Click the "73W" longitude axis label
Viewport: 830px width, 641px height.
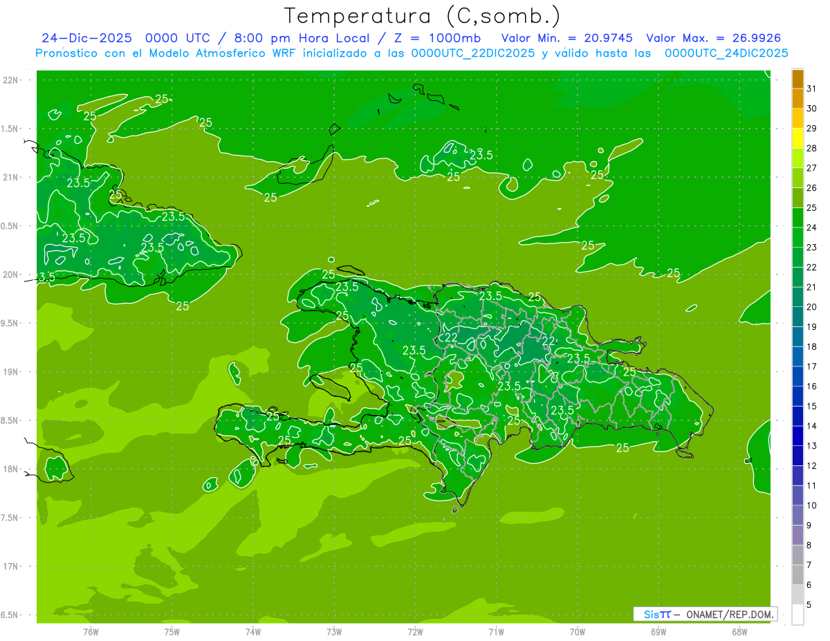click(334, 632)
